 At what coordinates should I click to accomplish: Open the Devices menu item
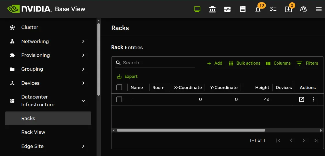(x=30, y=83)
